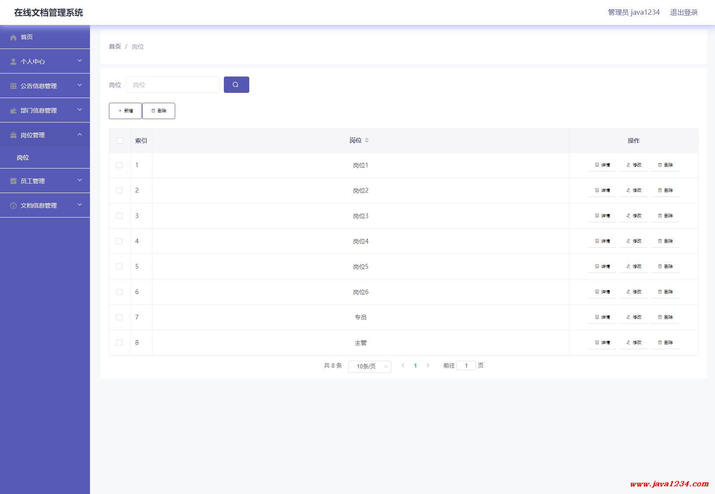Open the 岗位 submenu item

click(23, 158)
